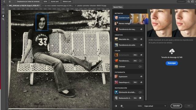Close the La-roca-salada-imprimir.jpg tab
Screen dimensions: 196x110
point(43,5)
